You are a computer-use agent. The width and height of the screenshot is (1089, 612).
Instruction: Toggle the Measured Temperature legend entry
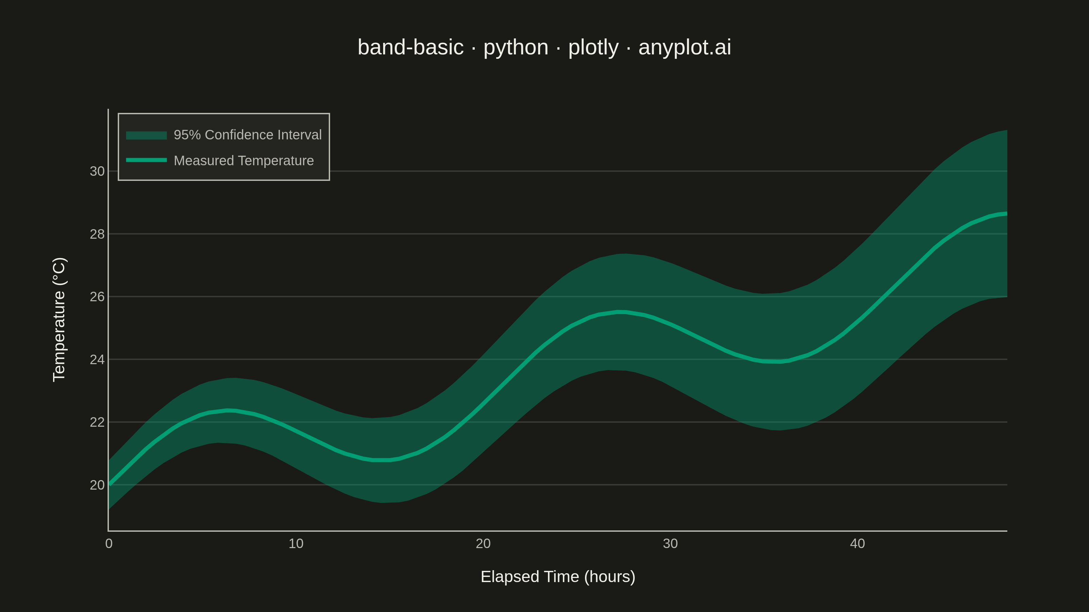pos(220,160)
